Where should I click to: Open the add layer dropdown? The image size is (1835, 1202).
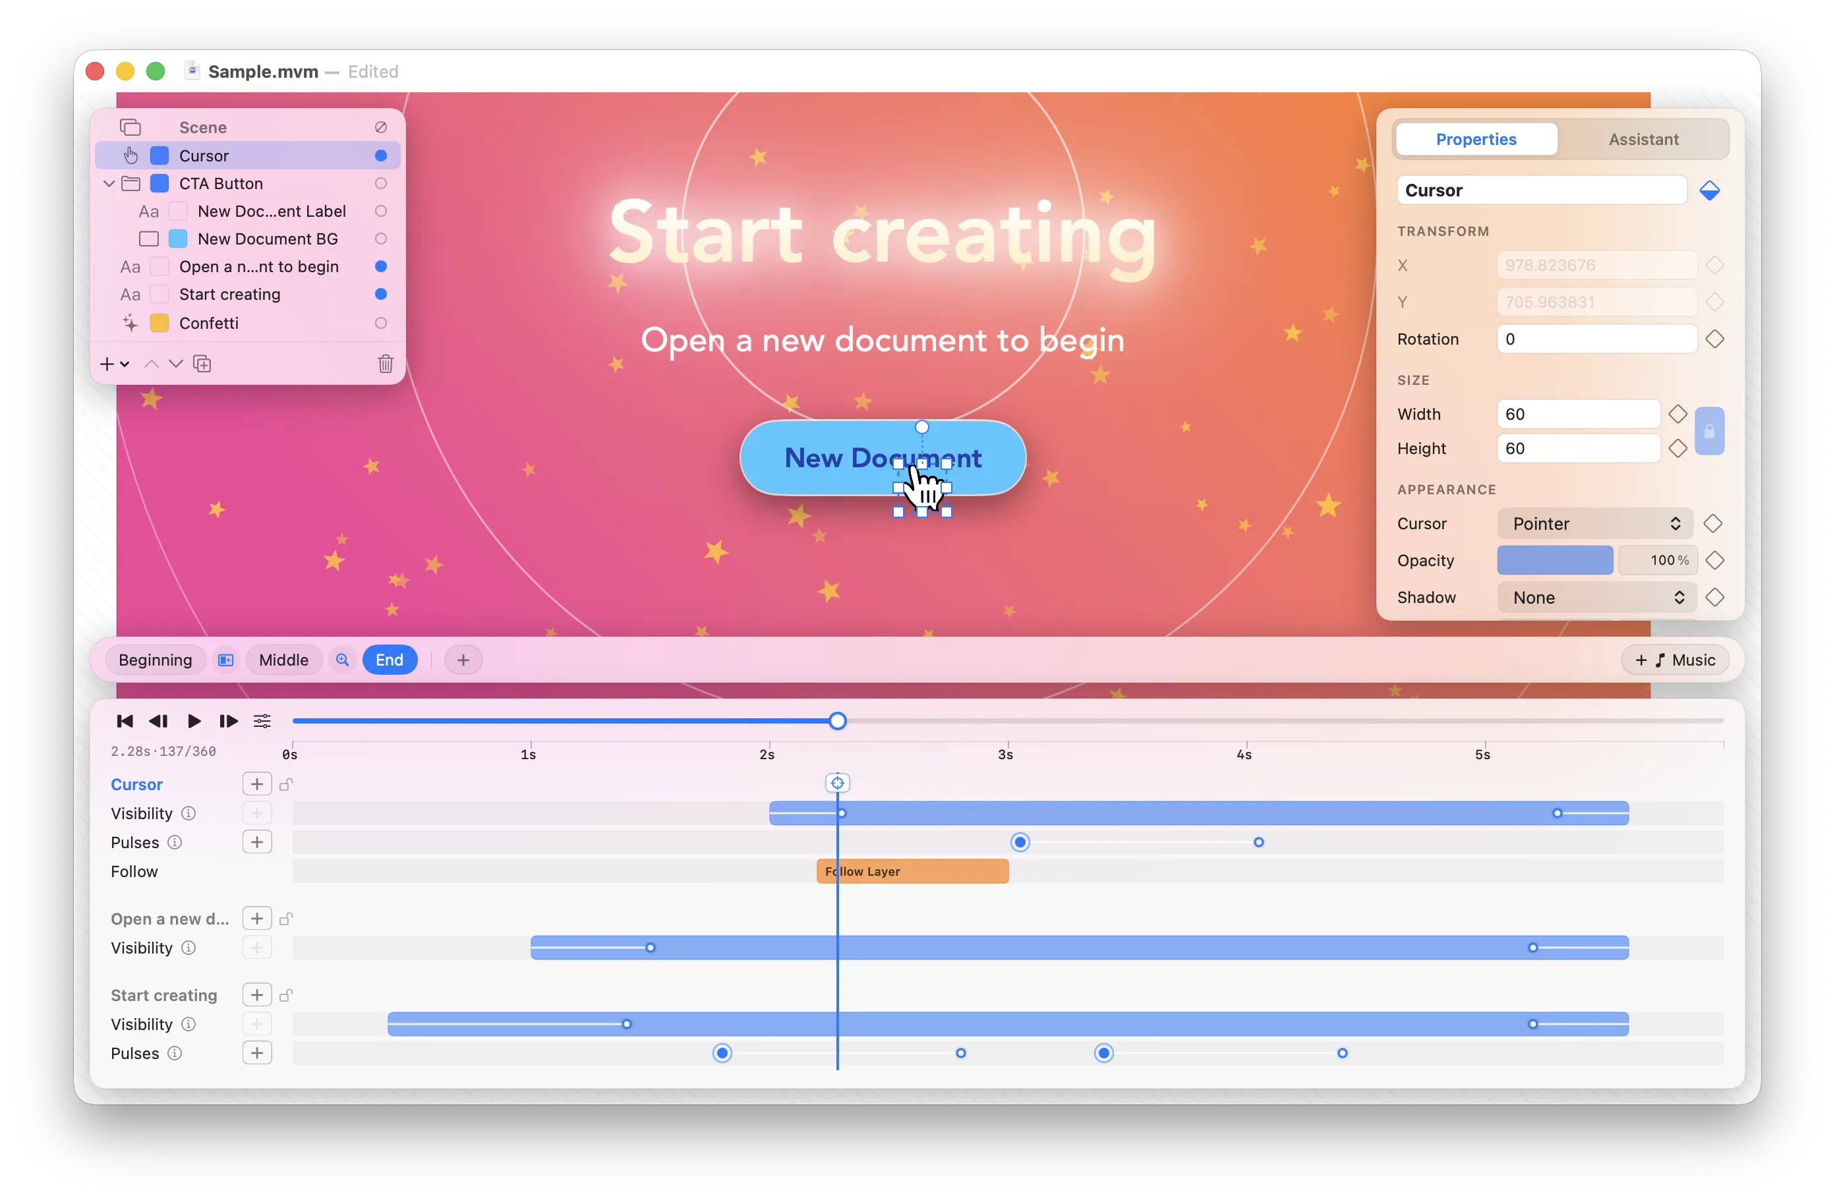(x=114, y=363)
